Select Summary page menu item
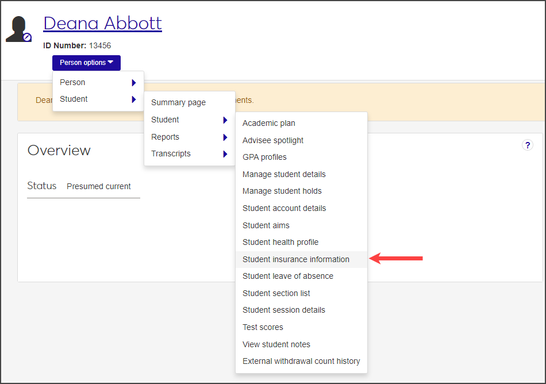The width and height of the screenshot is (546, 384). [178, 102]
